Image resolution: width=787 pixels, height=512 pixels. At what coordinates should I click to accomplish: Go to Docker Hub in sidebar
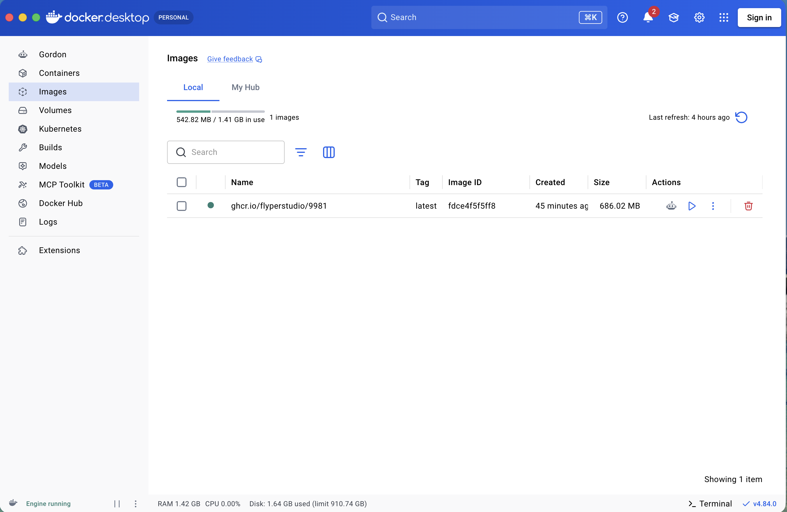pyautogui.click(x=74, y=203)
